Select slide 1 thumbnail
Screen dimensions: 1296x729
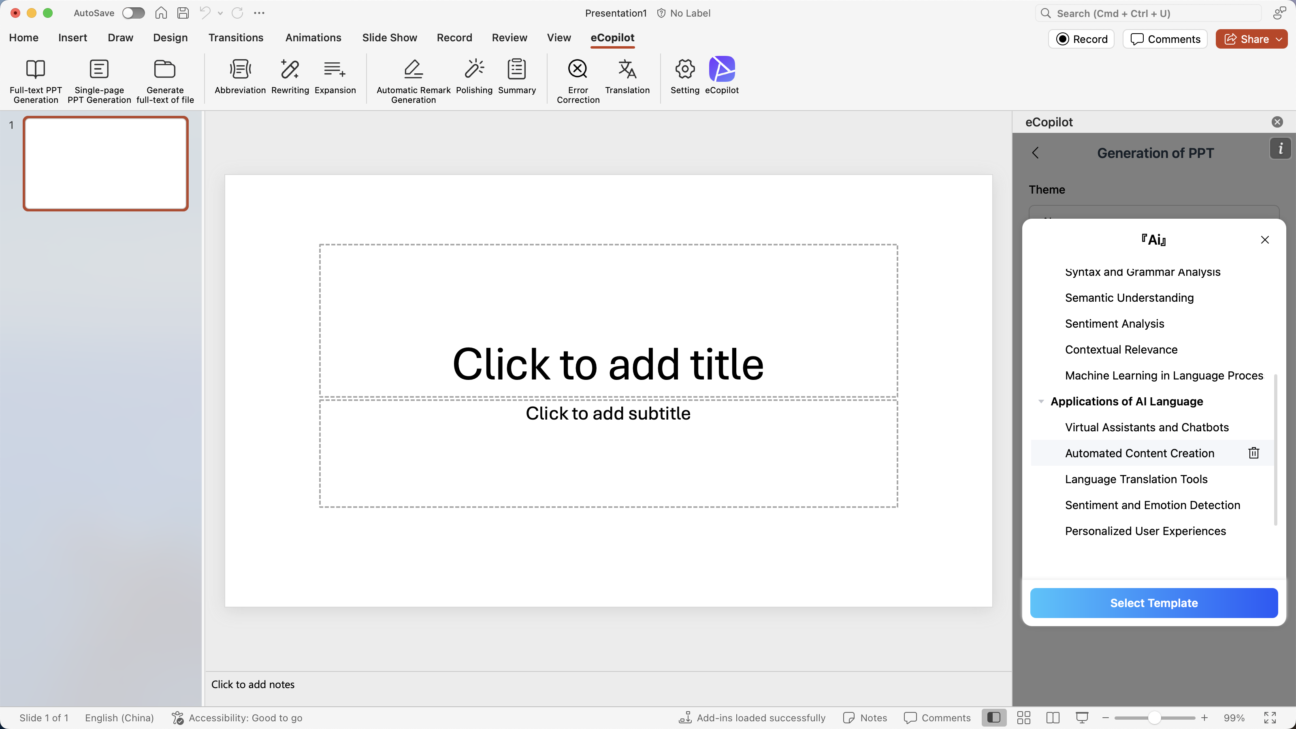[x=106, y=164]
